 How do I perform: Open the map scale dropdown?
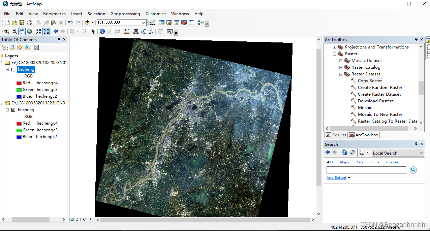tap(144, 23)
